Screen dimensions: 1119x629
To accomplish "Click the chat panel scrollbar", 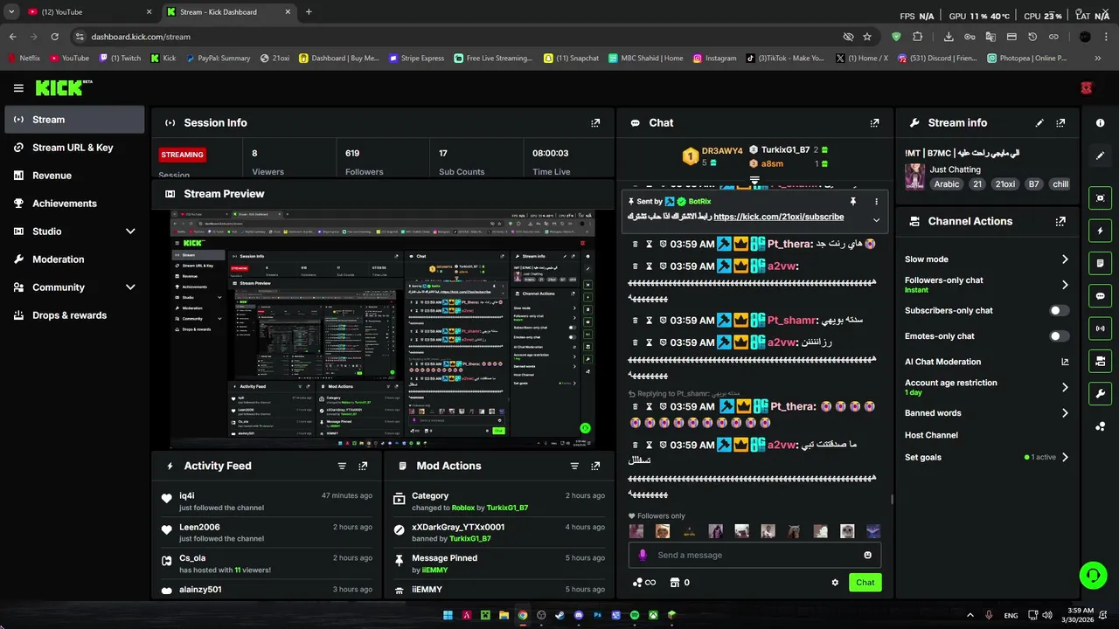I will pos(892,499).
